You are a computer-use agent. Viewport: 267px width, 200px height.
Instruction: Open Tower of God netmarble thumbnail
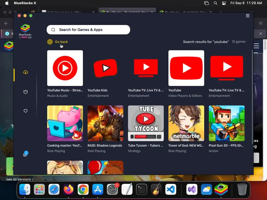tap(186, 123)
